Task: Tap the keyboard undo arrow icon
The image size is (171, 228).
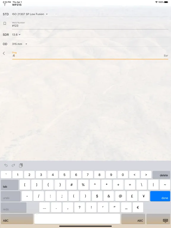Action: (6, 165)
